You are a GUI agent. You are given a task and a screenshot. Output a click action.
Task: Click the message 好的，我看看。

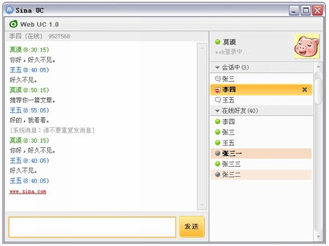tap(30, 120)
